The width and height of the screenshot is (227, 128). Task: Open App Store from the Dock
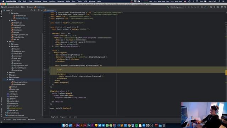pos(144,126)
